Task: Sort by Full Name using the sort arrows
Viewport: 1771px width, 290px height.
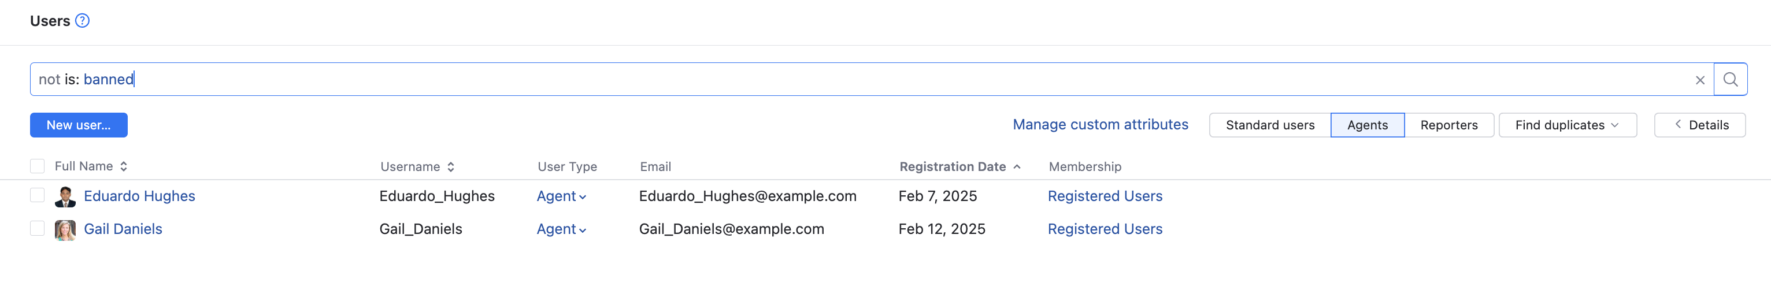Action: (x=124, y=166)
